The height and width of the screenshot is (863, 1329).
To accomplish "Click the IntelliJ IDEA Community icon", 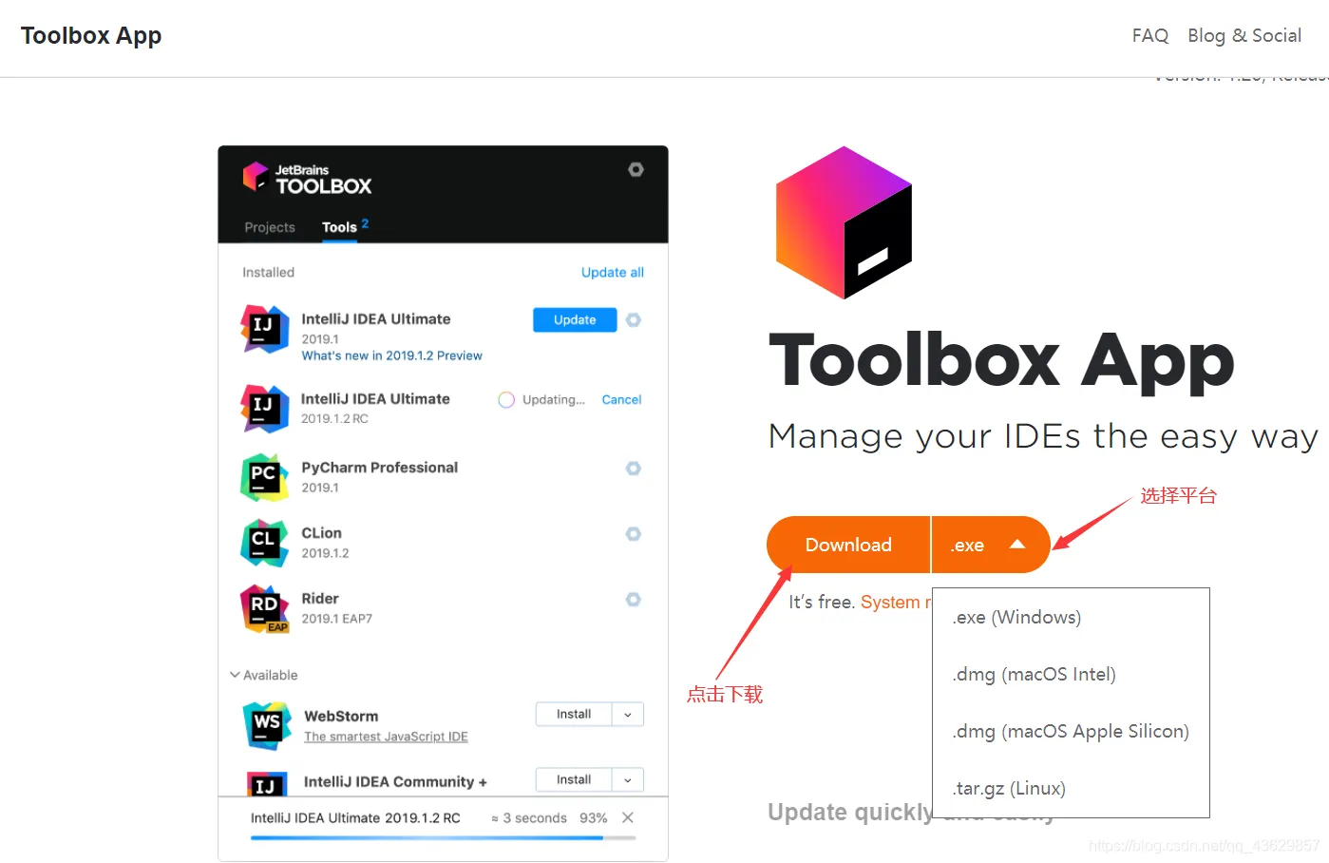I will tap(267, 783).
